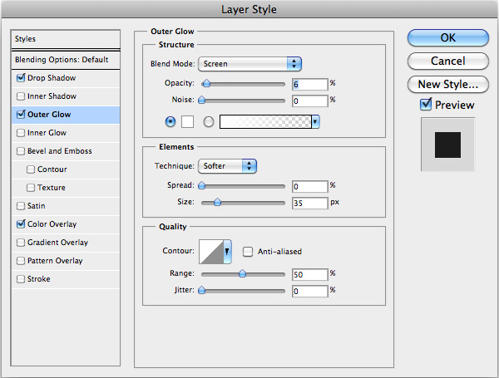Click the Size slider handle
This screenshot has height=378, width=499.
point(217,202)
